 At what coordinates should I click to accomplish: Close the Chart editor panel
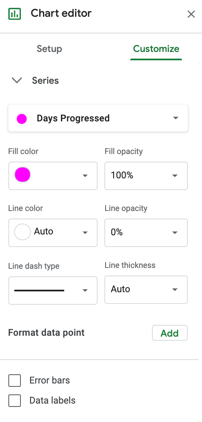click(191, 14)
